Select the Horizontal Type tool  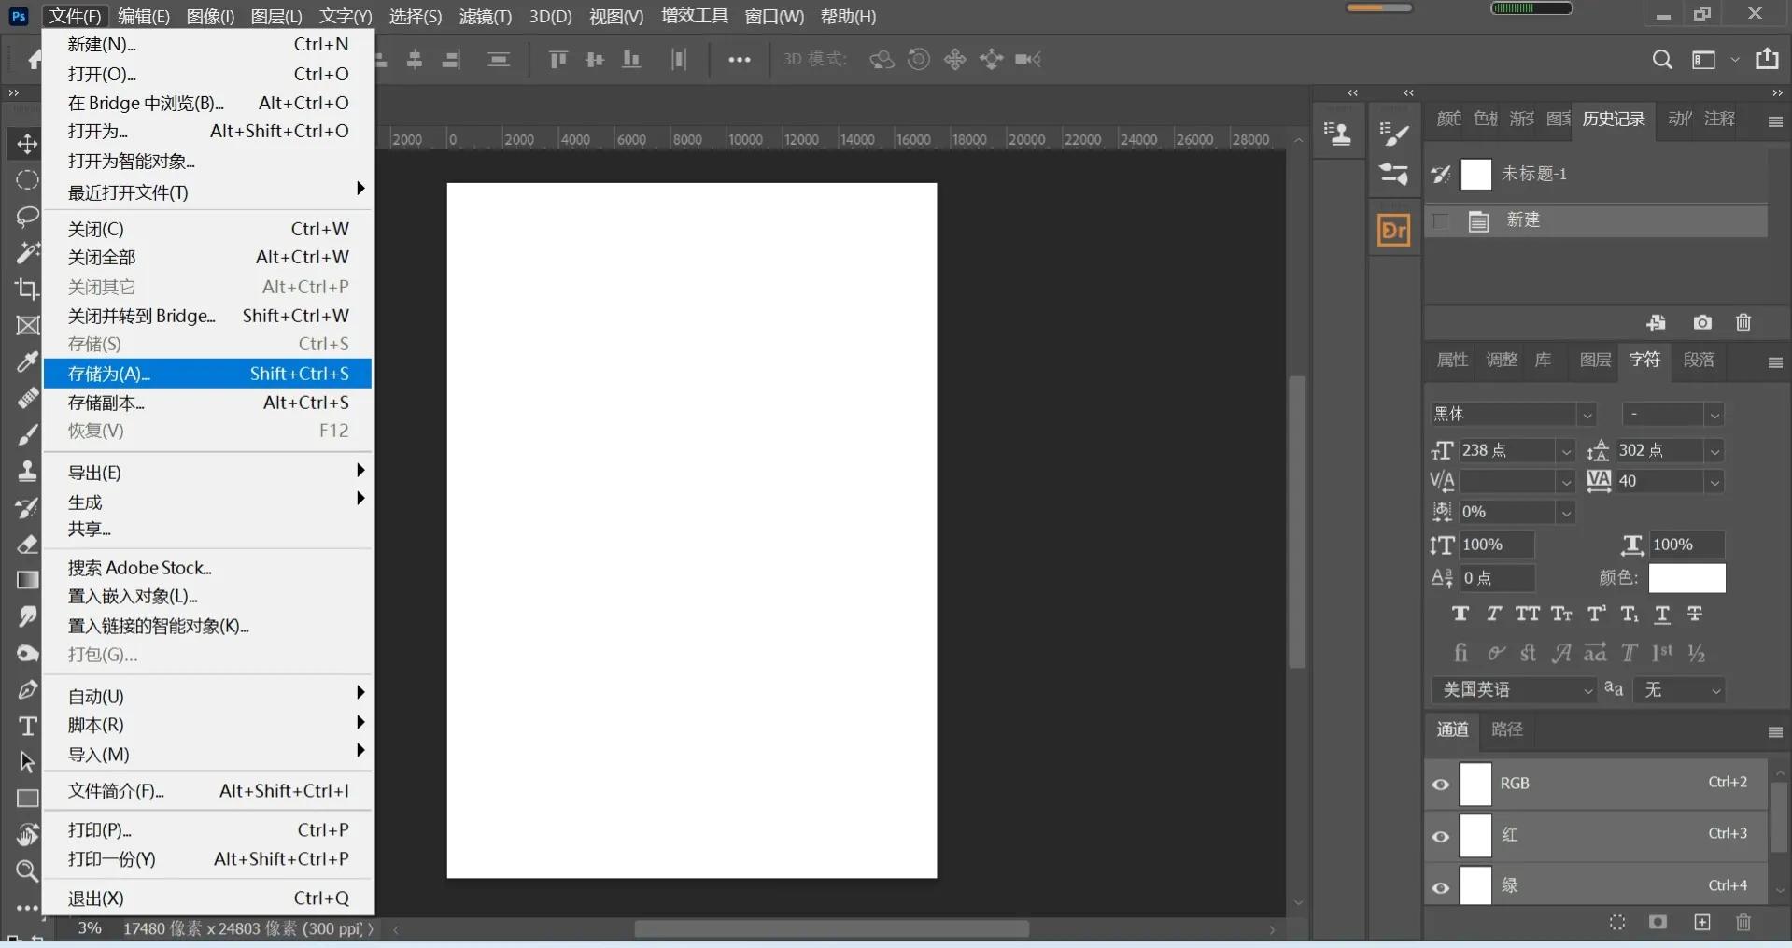pyautogui.click(x=27, y=726)
